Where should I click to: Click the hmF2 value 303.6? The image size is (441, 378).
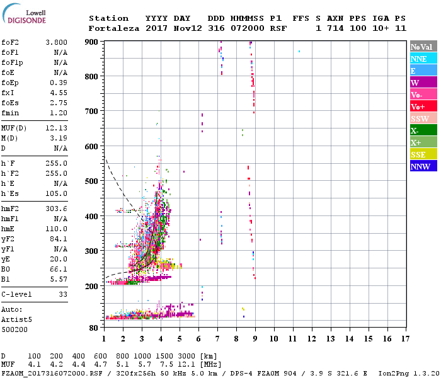tap(57, 209)
